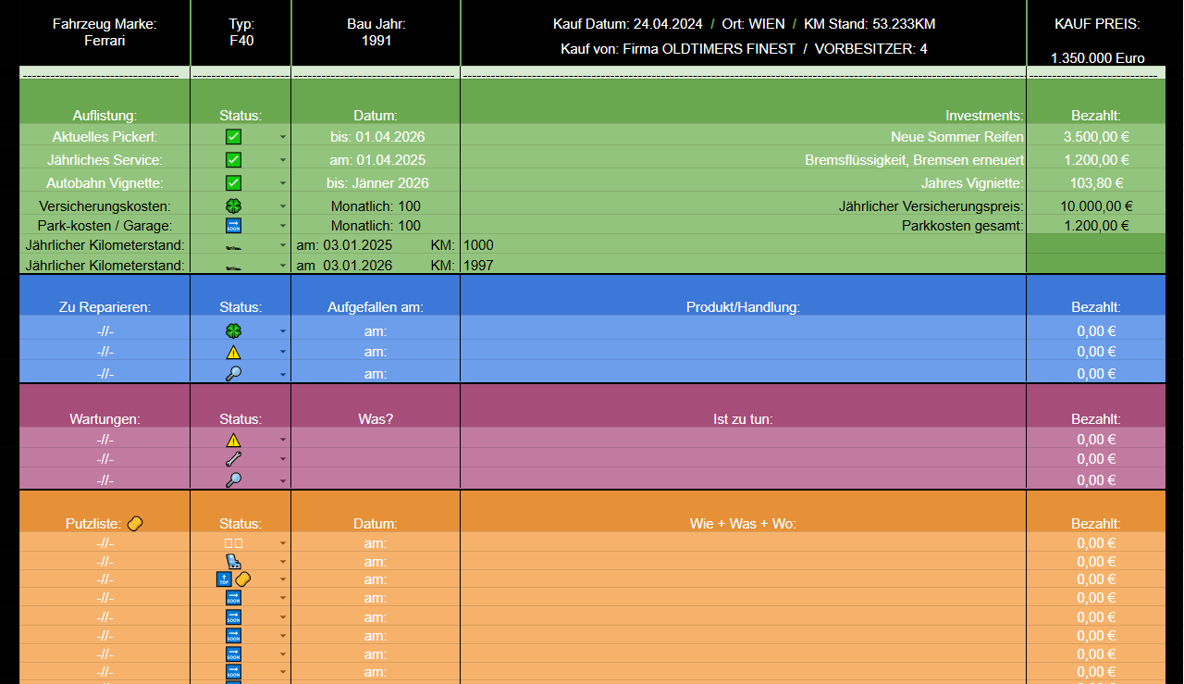The height and width of the screenshot is (684, 1184).
Task: Select the 'Typ: F40' header cell
Action: point(241,32)
